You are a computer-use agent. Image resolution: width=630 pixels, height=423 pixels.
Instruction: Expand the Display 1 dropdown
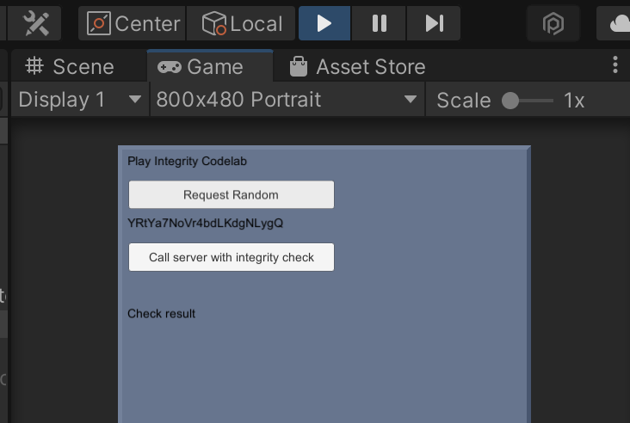79,100
